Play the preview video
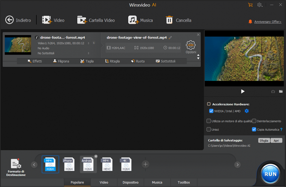Image resolution: width=286 pixels, height=187 pixels. (242, 91)
